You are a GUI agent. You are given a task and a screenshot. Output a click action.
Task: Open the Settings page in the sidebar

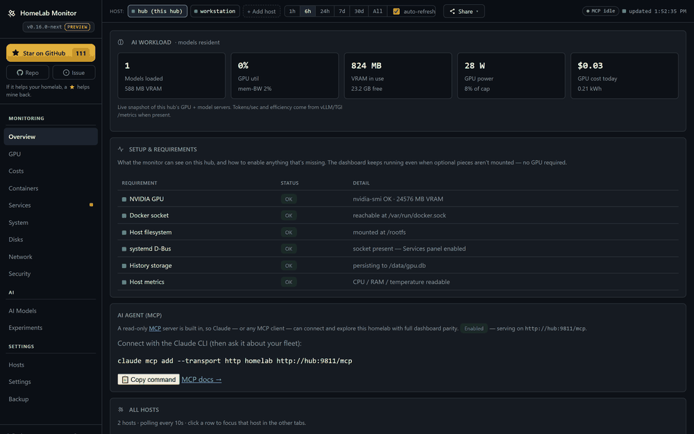click(51, 382)
